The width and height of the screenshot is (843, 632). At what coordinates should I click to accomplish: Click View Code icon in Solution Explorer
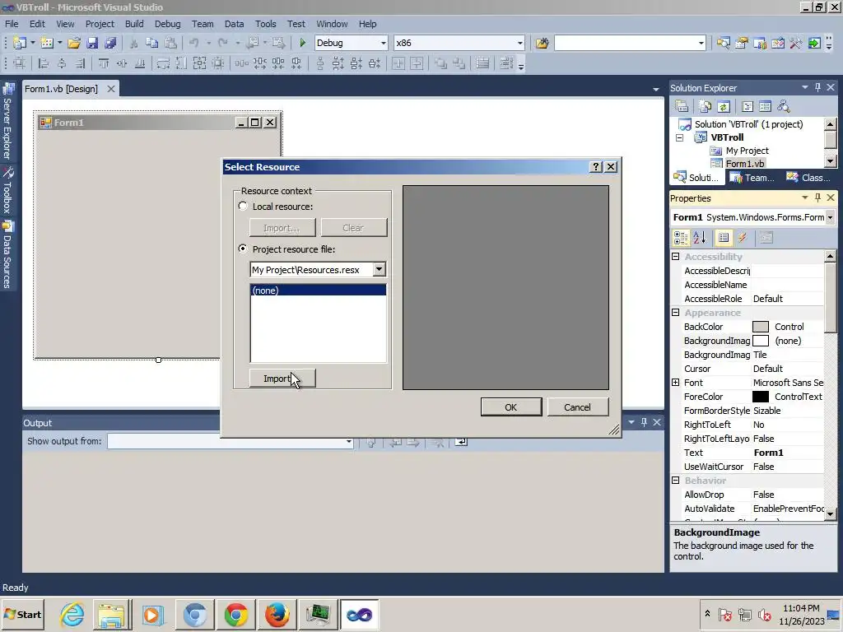(x=748, y=106)
